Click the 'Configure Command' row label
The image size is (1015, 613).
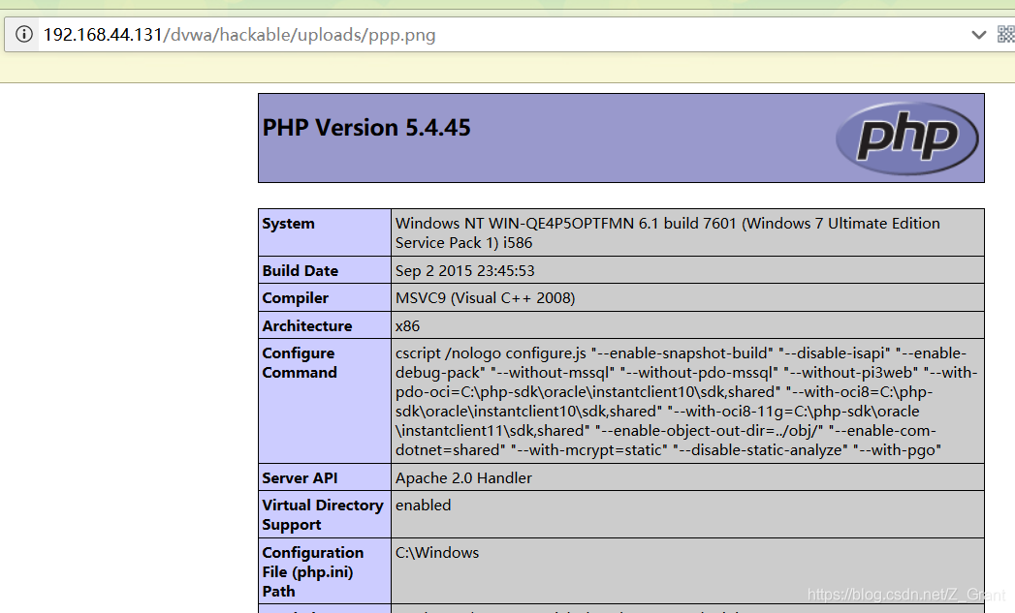pyautogui.click(x=299, y=363)
